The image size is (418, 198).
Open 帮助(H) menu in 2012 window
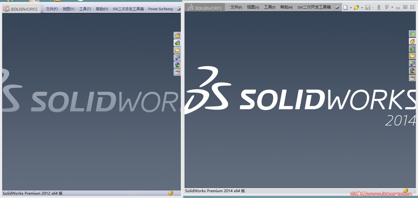[102, 9]
